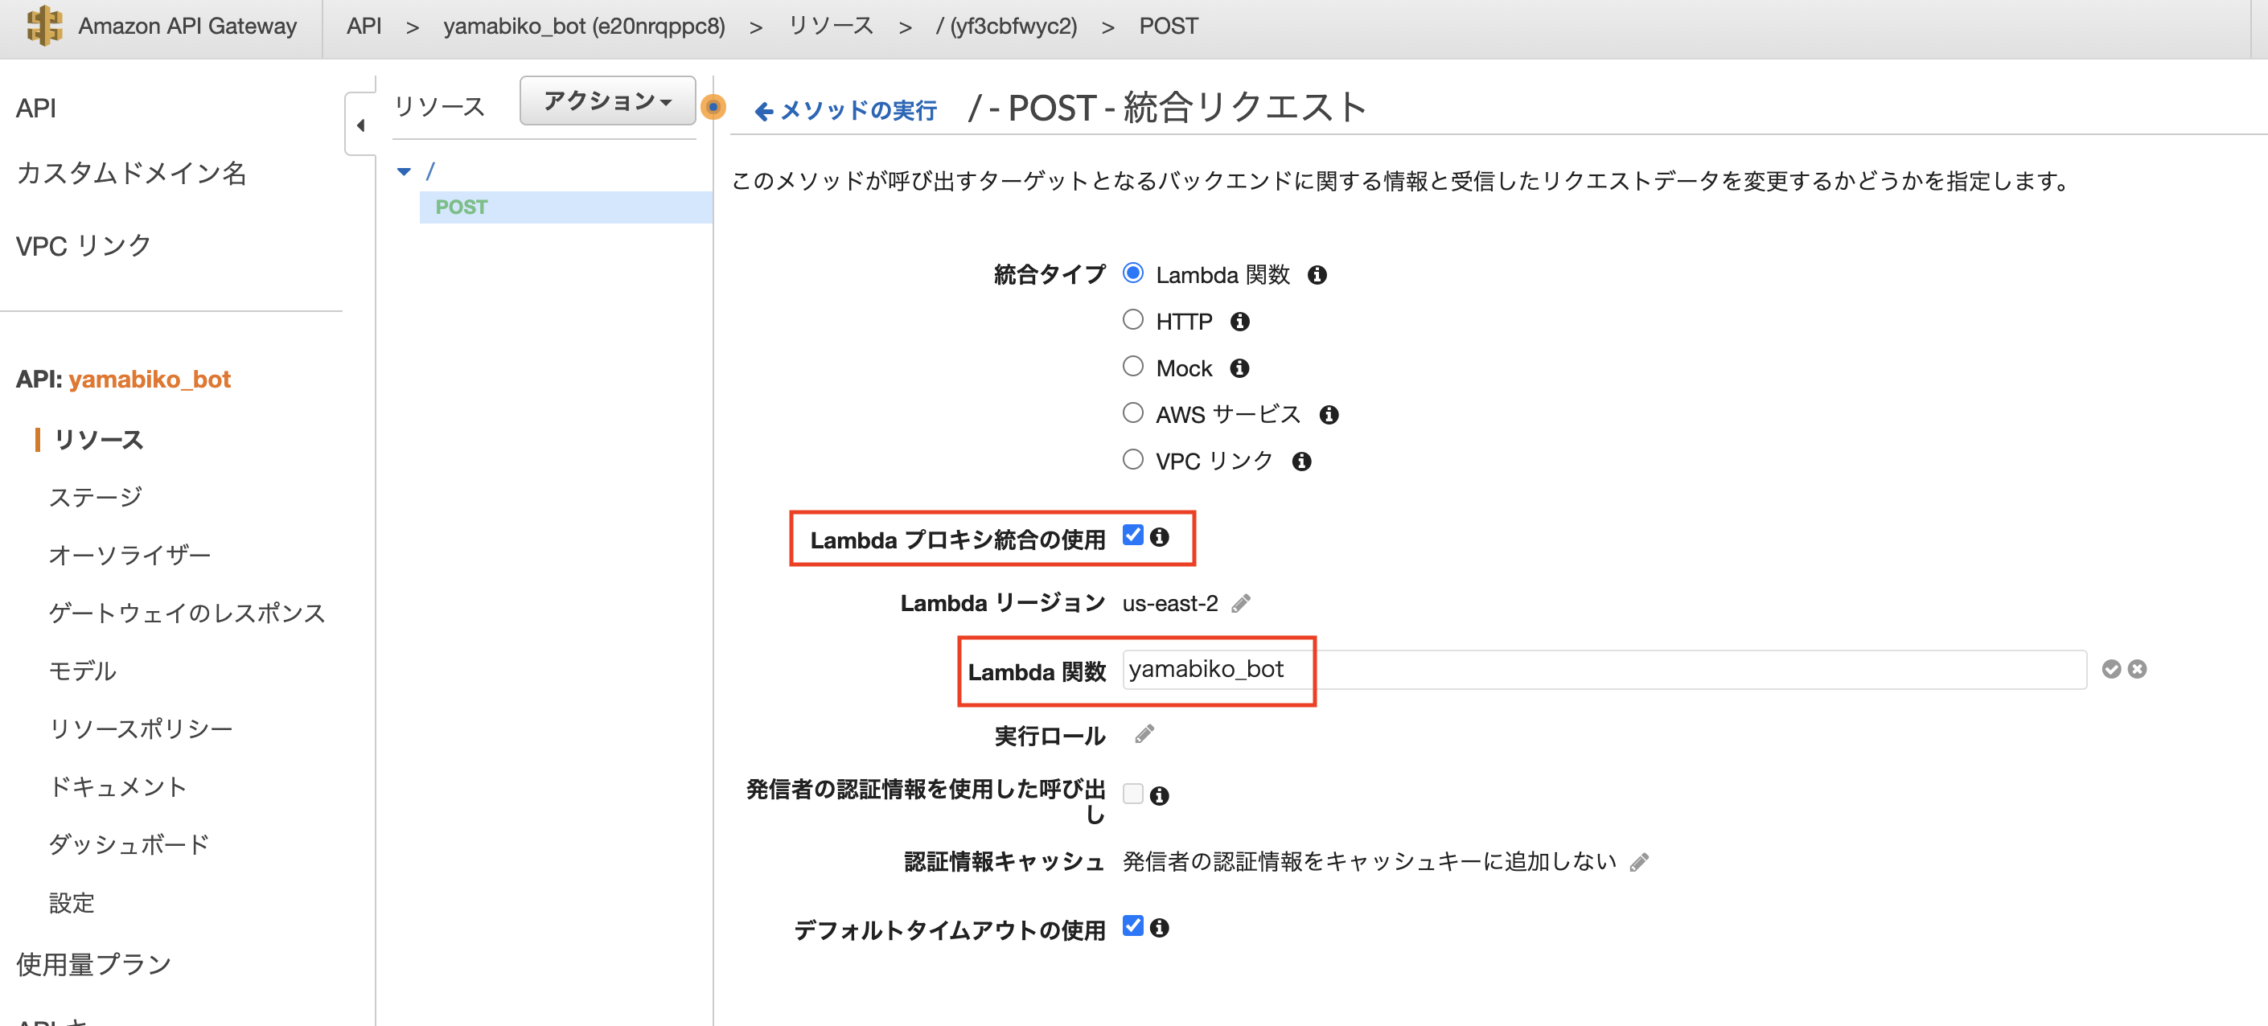Screen dimensions: 2268x1026
Task: Edit 認証情報キャッシュ with pencil icon
Action: (1638, 862)
